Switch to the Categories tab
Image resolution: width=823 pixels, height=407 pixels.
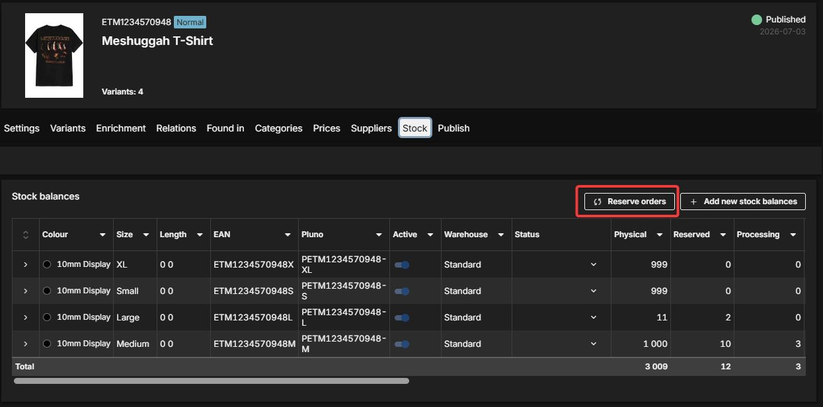(279, 128)
